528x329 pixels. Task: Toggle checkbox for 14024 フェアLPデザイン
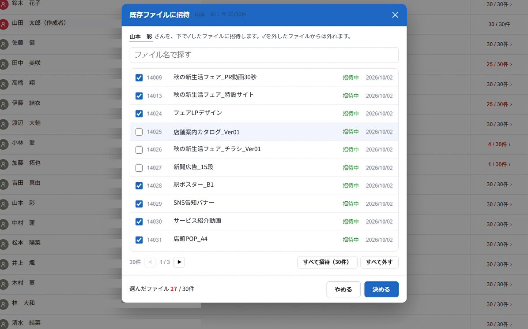point(139,114)
